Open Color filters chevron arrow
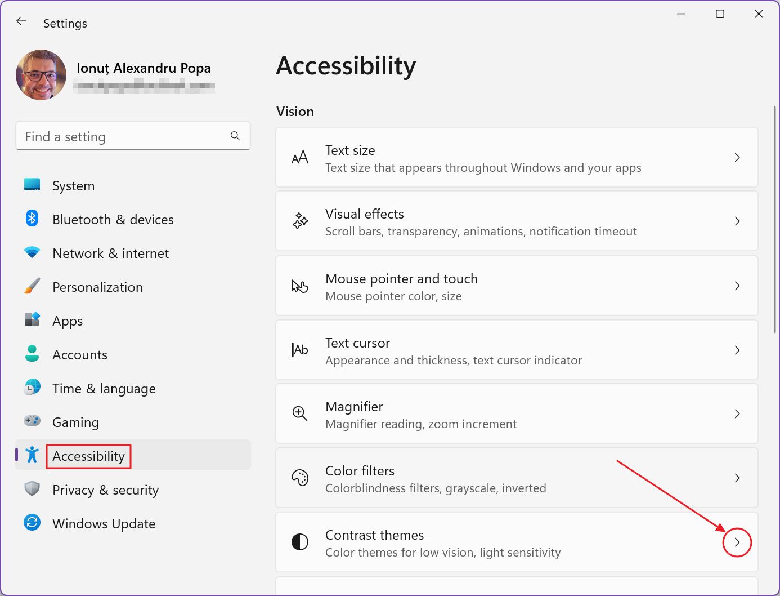The width and height of the screenshot is (780, 596). tap(737, 478)
